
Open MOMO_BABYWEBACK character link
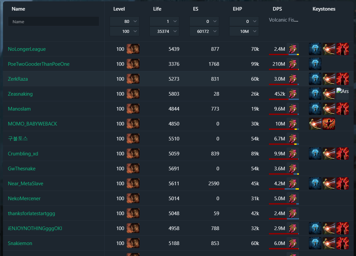pyautogui.click(x=33, y=124)
